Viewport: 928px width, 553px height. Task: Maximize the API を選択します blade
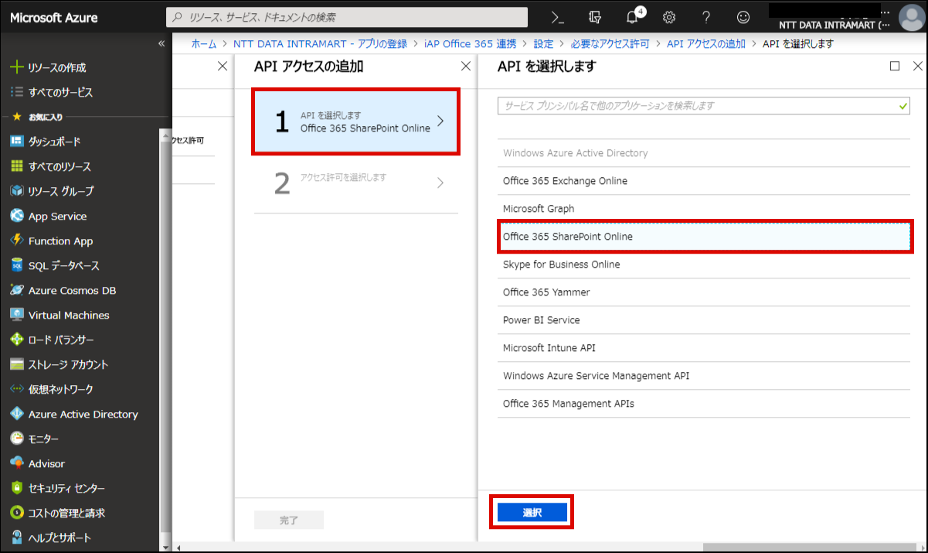[x=895, y=67]
